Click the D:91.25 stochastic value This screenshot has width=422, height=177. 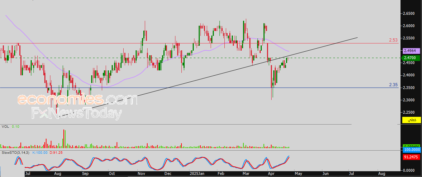[x=56, y=153]
